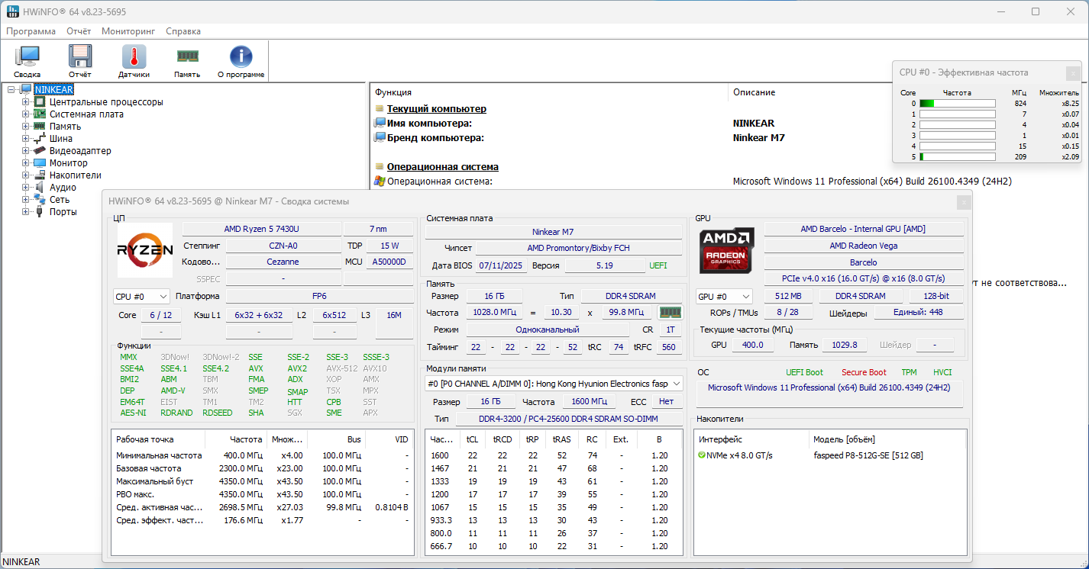Open the Мониторинг menu
The image size is (1089, 569).
click(128, 31)
